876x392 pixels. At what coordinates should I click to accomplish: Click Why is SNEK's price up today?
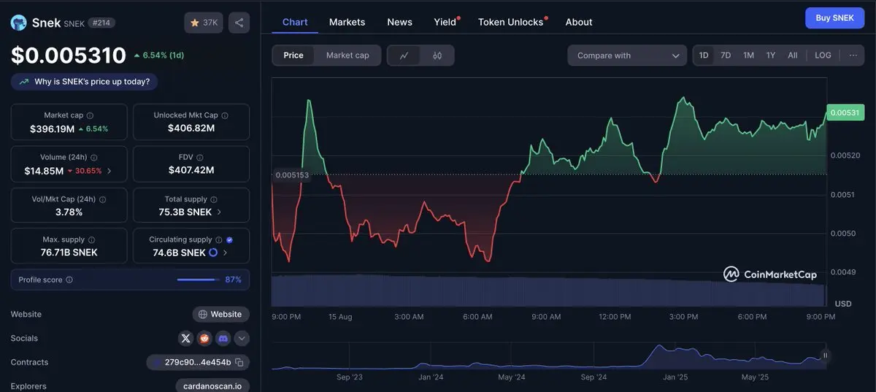84,82
